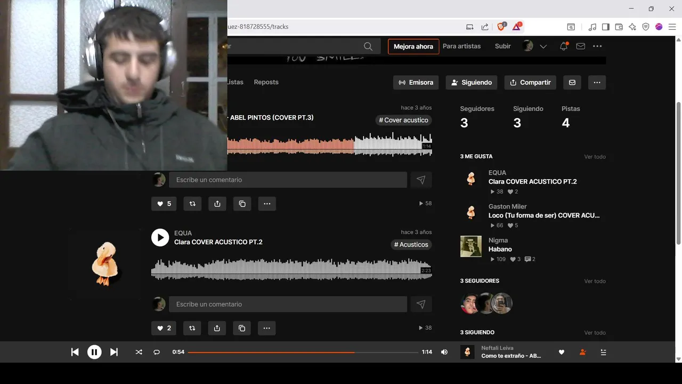The width and height of the screenshot is (682, 384).
Task: Play Clara COVER ACUSTICO PT.2
Action: point(160,237)
